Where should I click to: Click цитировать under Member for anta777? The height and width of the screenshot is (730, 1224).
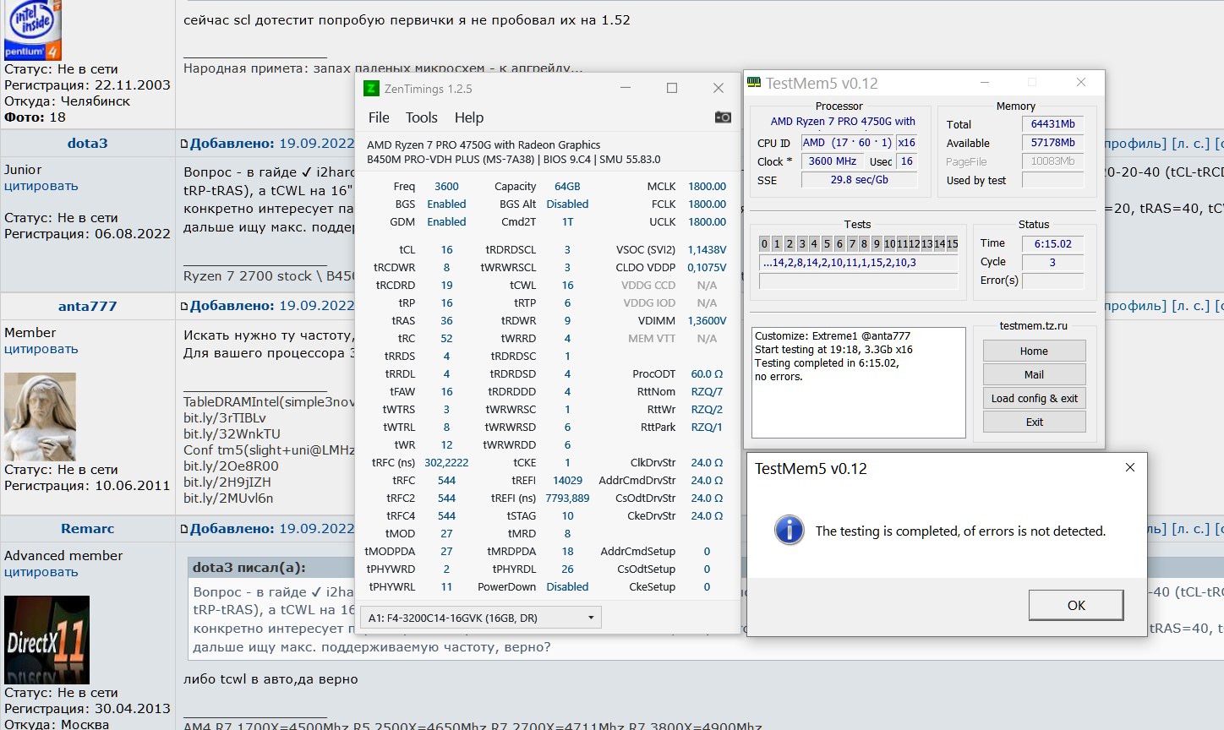pos(41,349)
